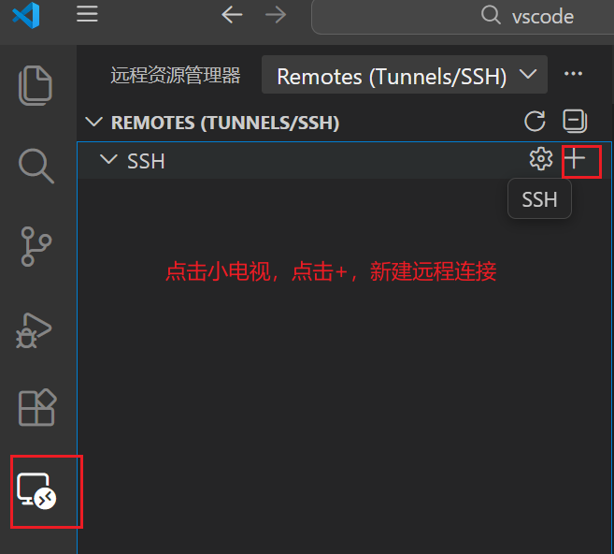The height and width of the screenshot is (554, 614).
Task: Click the vscode command center search box
Action: click(x=463, y=17)
